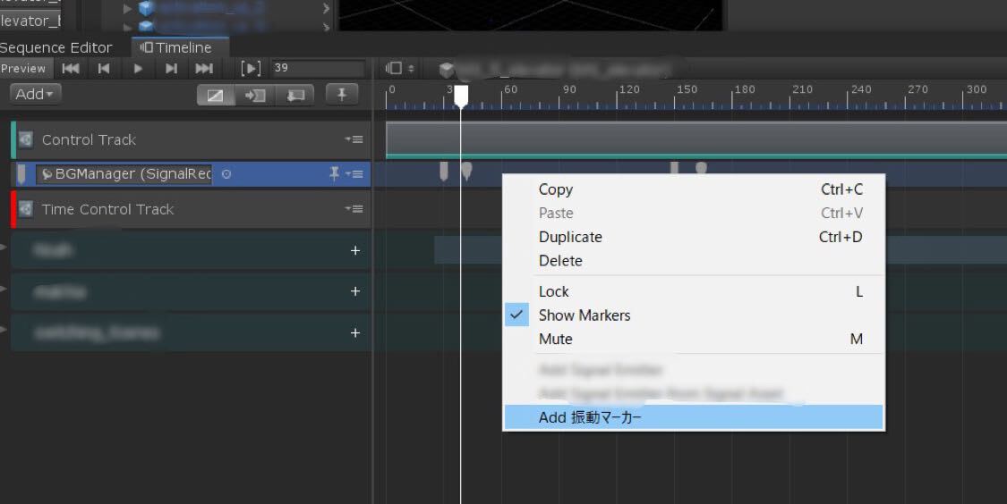Click the BGManager (SignalReceiver) binding field
The width and height of the screenshot is (1007, 504).
(124, 173)
